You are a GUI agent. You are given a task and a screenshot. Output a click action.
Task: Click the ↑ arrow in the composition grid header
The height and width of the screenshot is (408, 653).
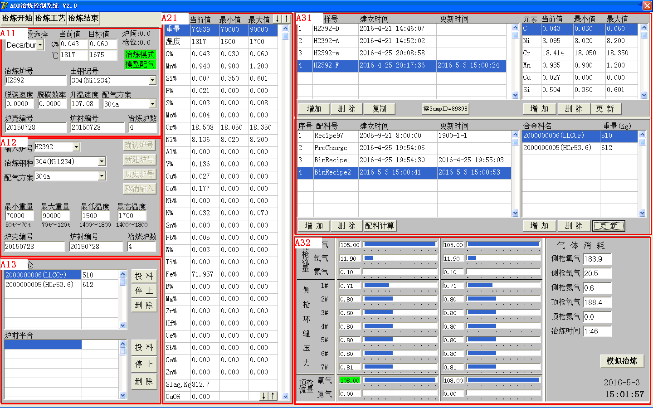point(286,19)
